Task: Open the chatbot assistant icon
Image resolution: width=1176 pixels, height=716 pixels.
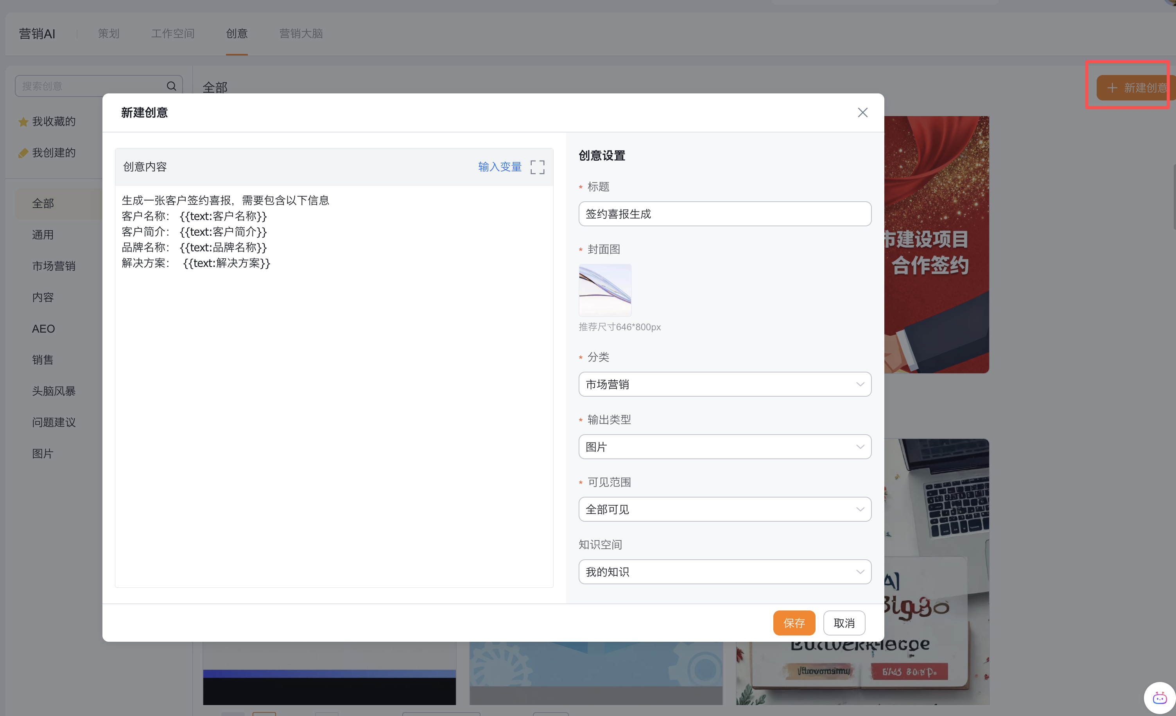Action: 1159,698
